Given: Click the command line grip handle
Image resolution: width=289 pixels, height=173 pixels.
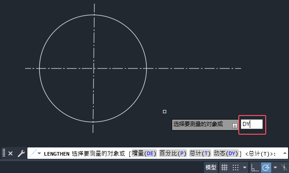Looking at the screenshot, I should click(x=4, y=153).
